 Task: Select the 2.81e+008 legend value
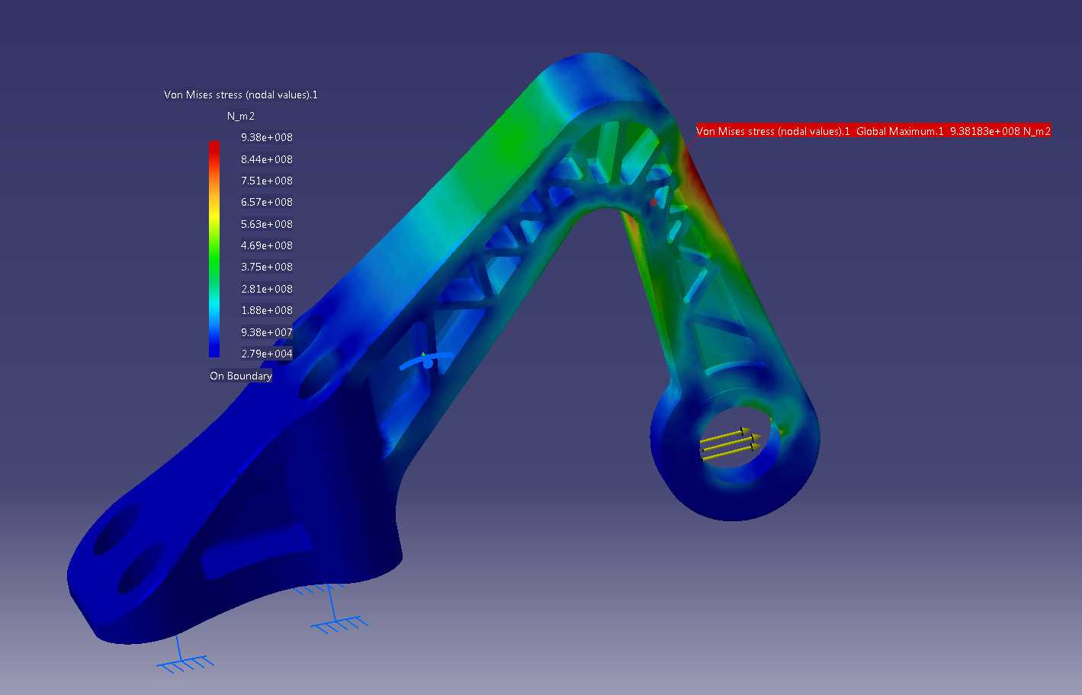click(x=266, y=289)
